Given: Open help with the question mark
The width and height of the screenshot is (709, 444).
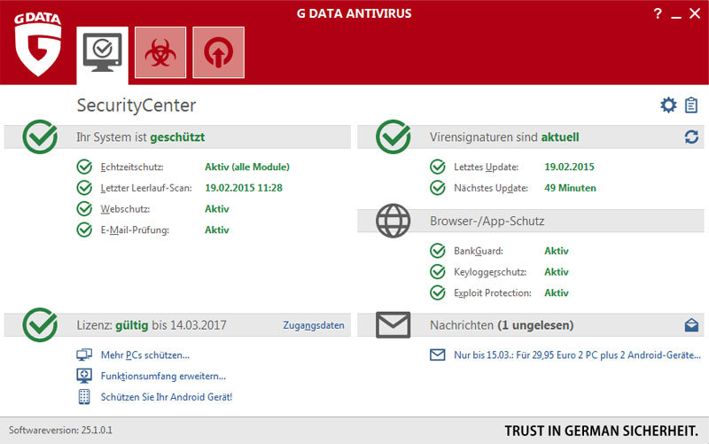Looking at the screenshot, I should [658, 13].
